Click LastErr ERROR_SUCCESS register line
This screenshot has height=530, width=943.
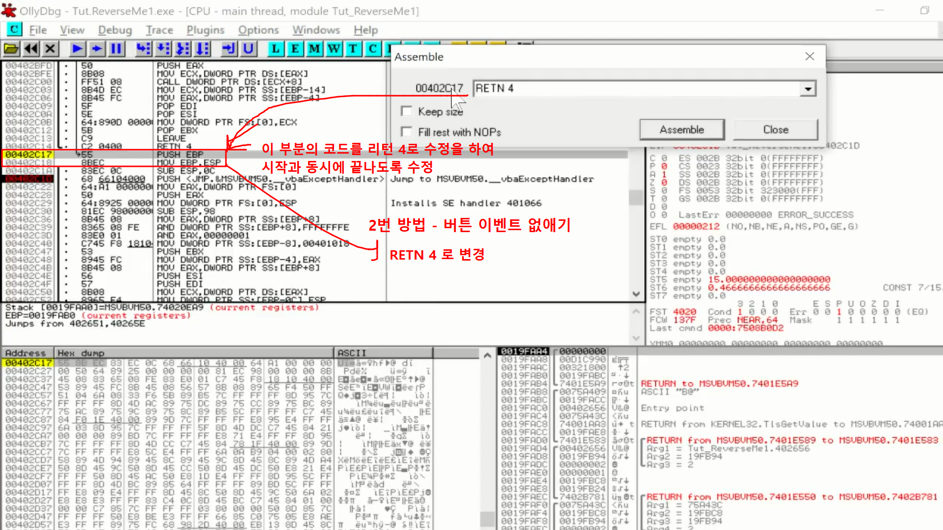[x=766, y=215]
